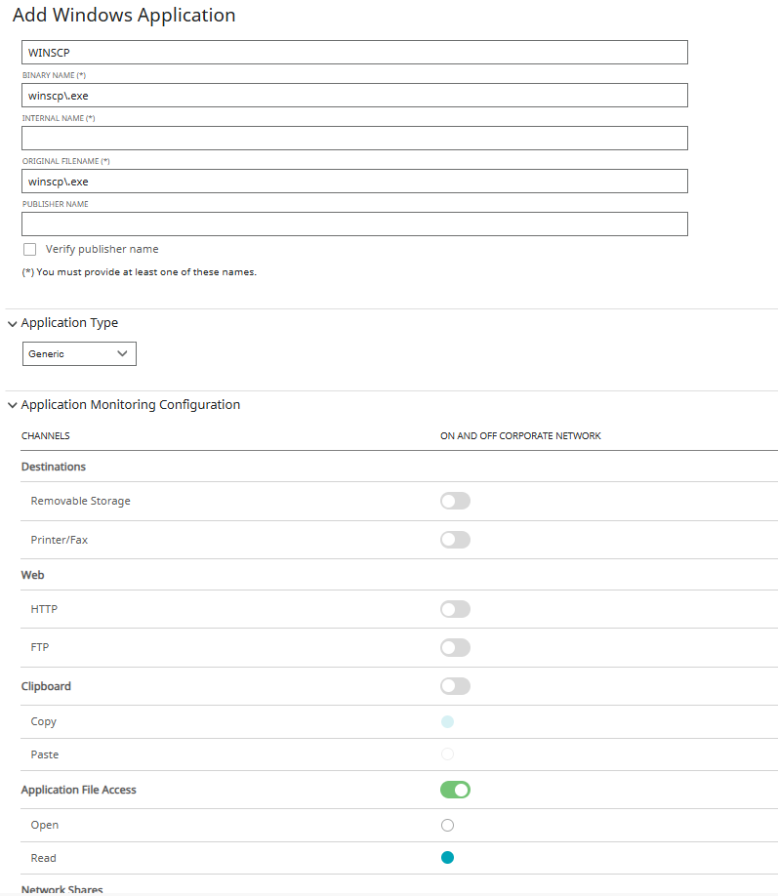
Task: Click the CHANNELS column header
Action: (x=46, y=435)
